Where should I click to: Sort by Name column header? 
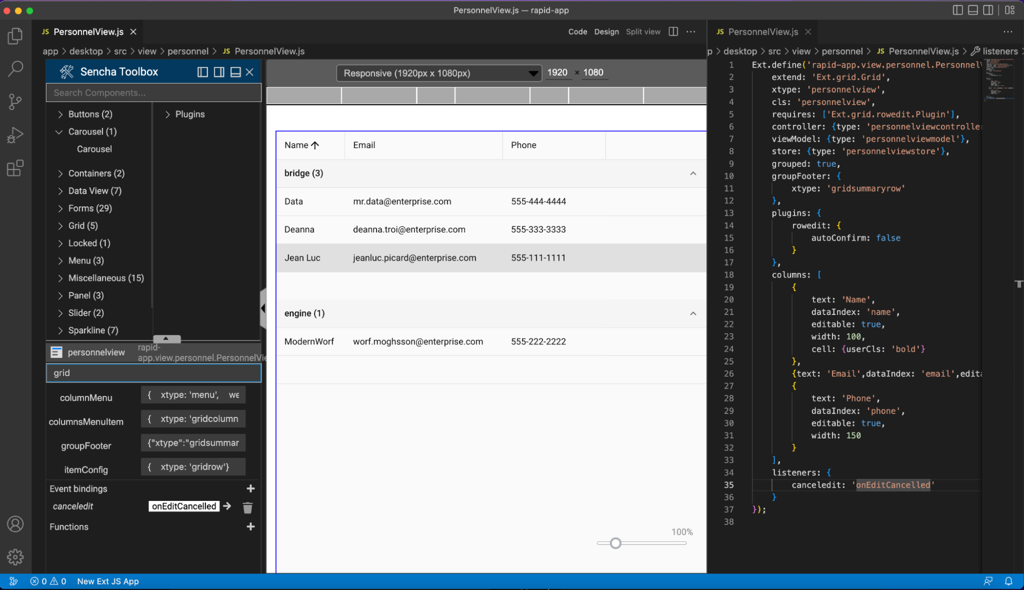click(310, 145)
